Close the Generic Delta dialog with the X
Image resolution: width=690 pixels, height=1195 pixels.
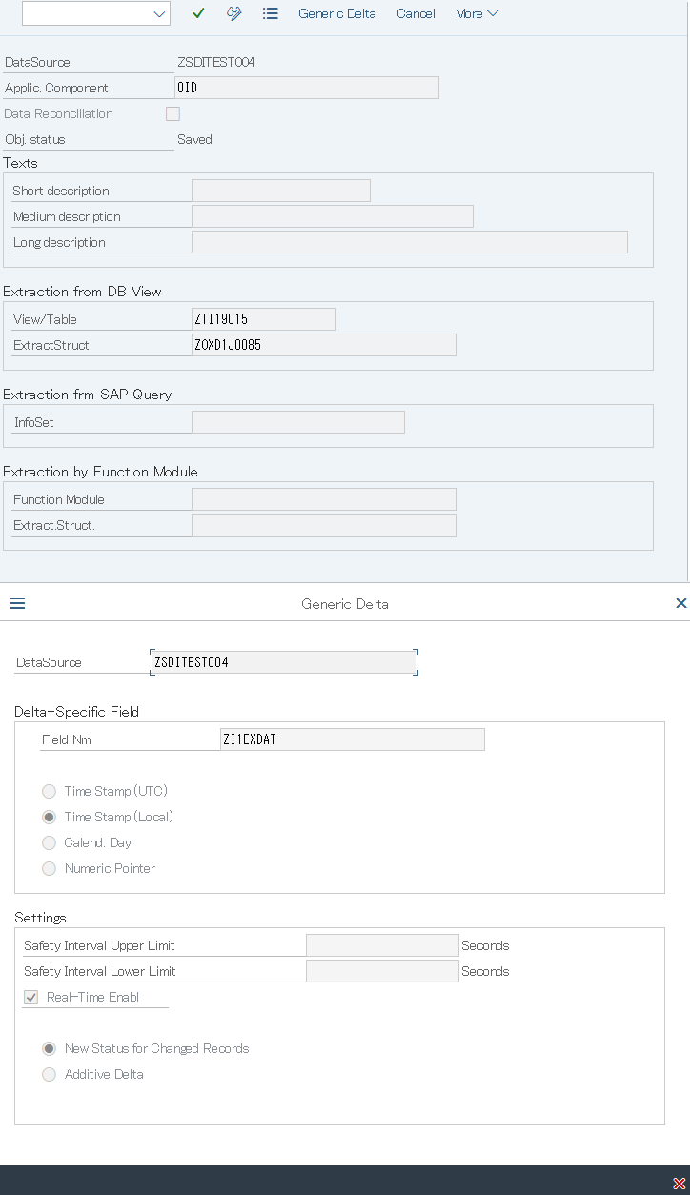click(680, 603)
